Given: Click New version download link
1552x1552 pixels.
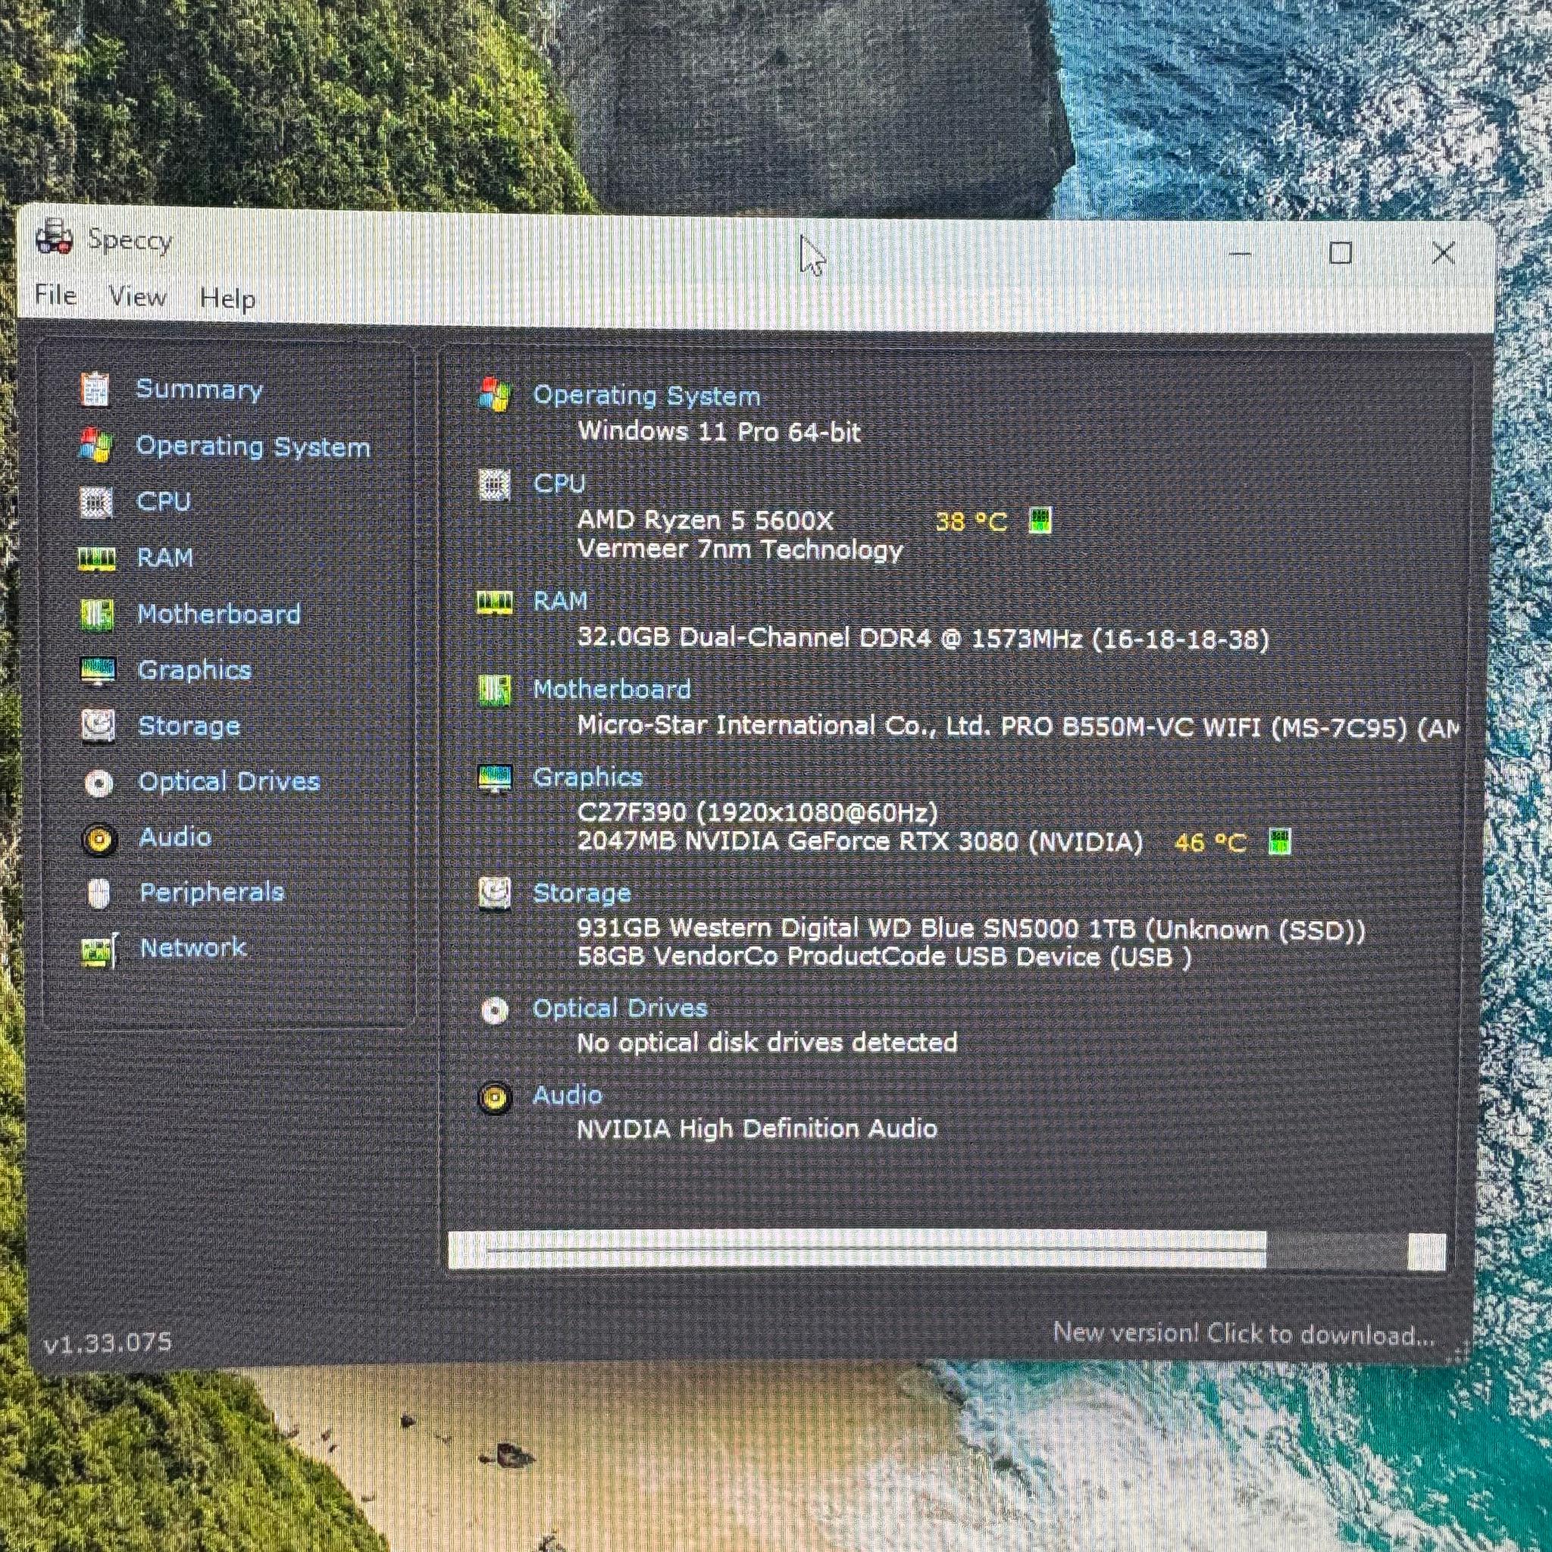Looking at the screenshot, I should click(1243, 1335).
